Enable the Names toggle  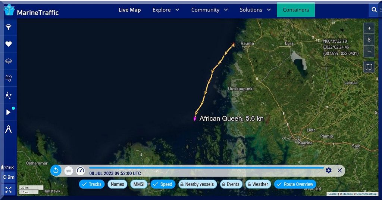[x=117, y=184]
